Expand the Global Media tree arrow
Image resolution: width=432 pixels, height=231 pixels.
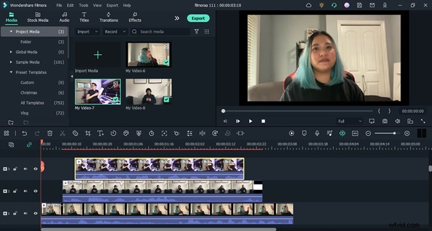click(x=11, y=52)
